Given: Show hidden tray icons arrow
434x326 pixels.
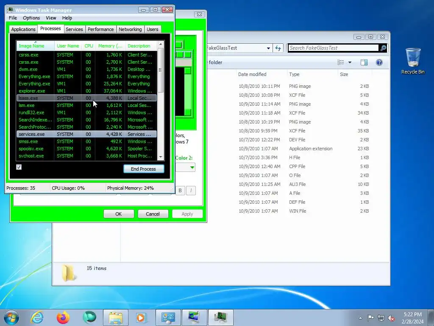Looking at the screenshot, I should pyautogui.click(x=360, y=318).
